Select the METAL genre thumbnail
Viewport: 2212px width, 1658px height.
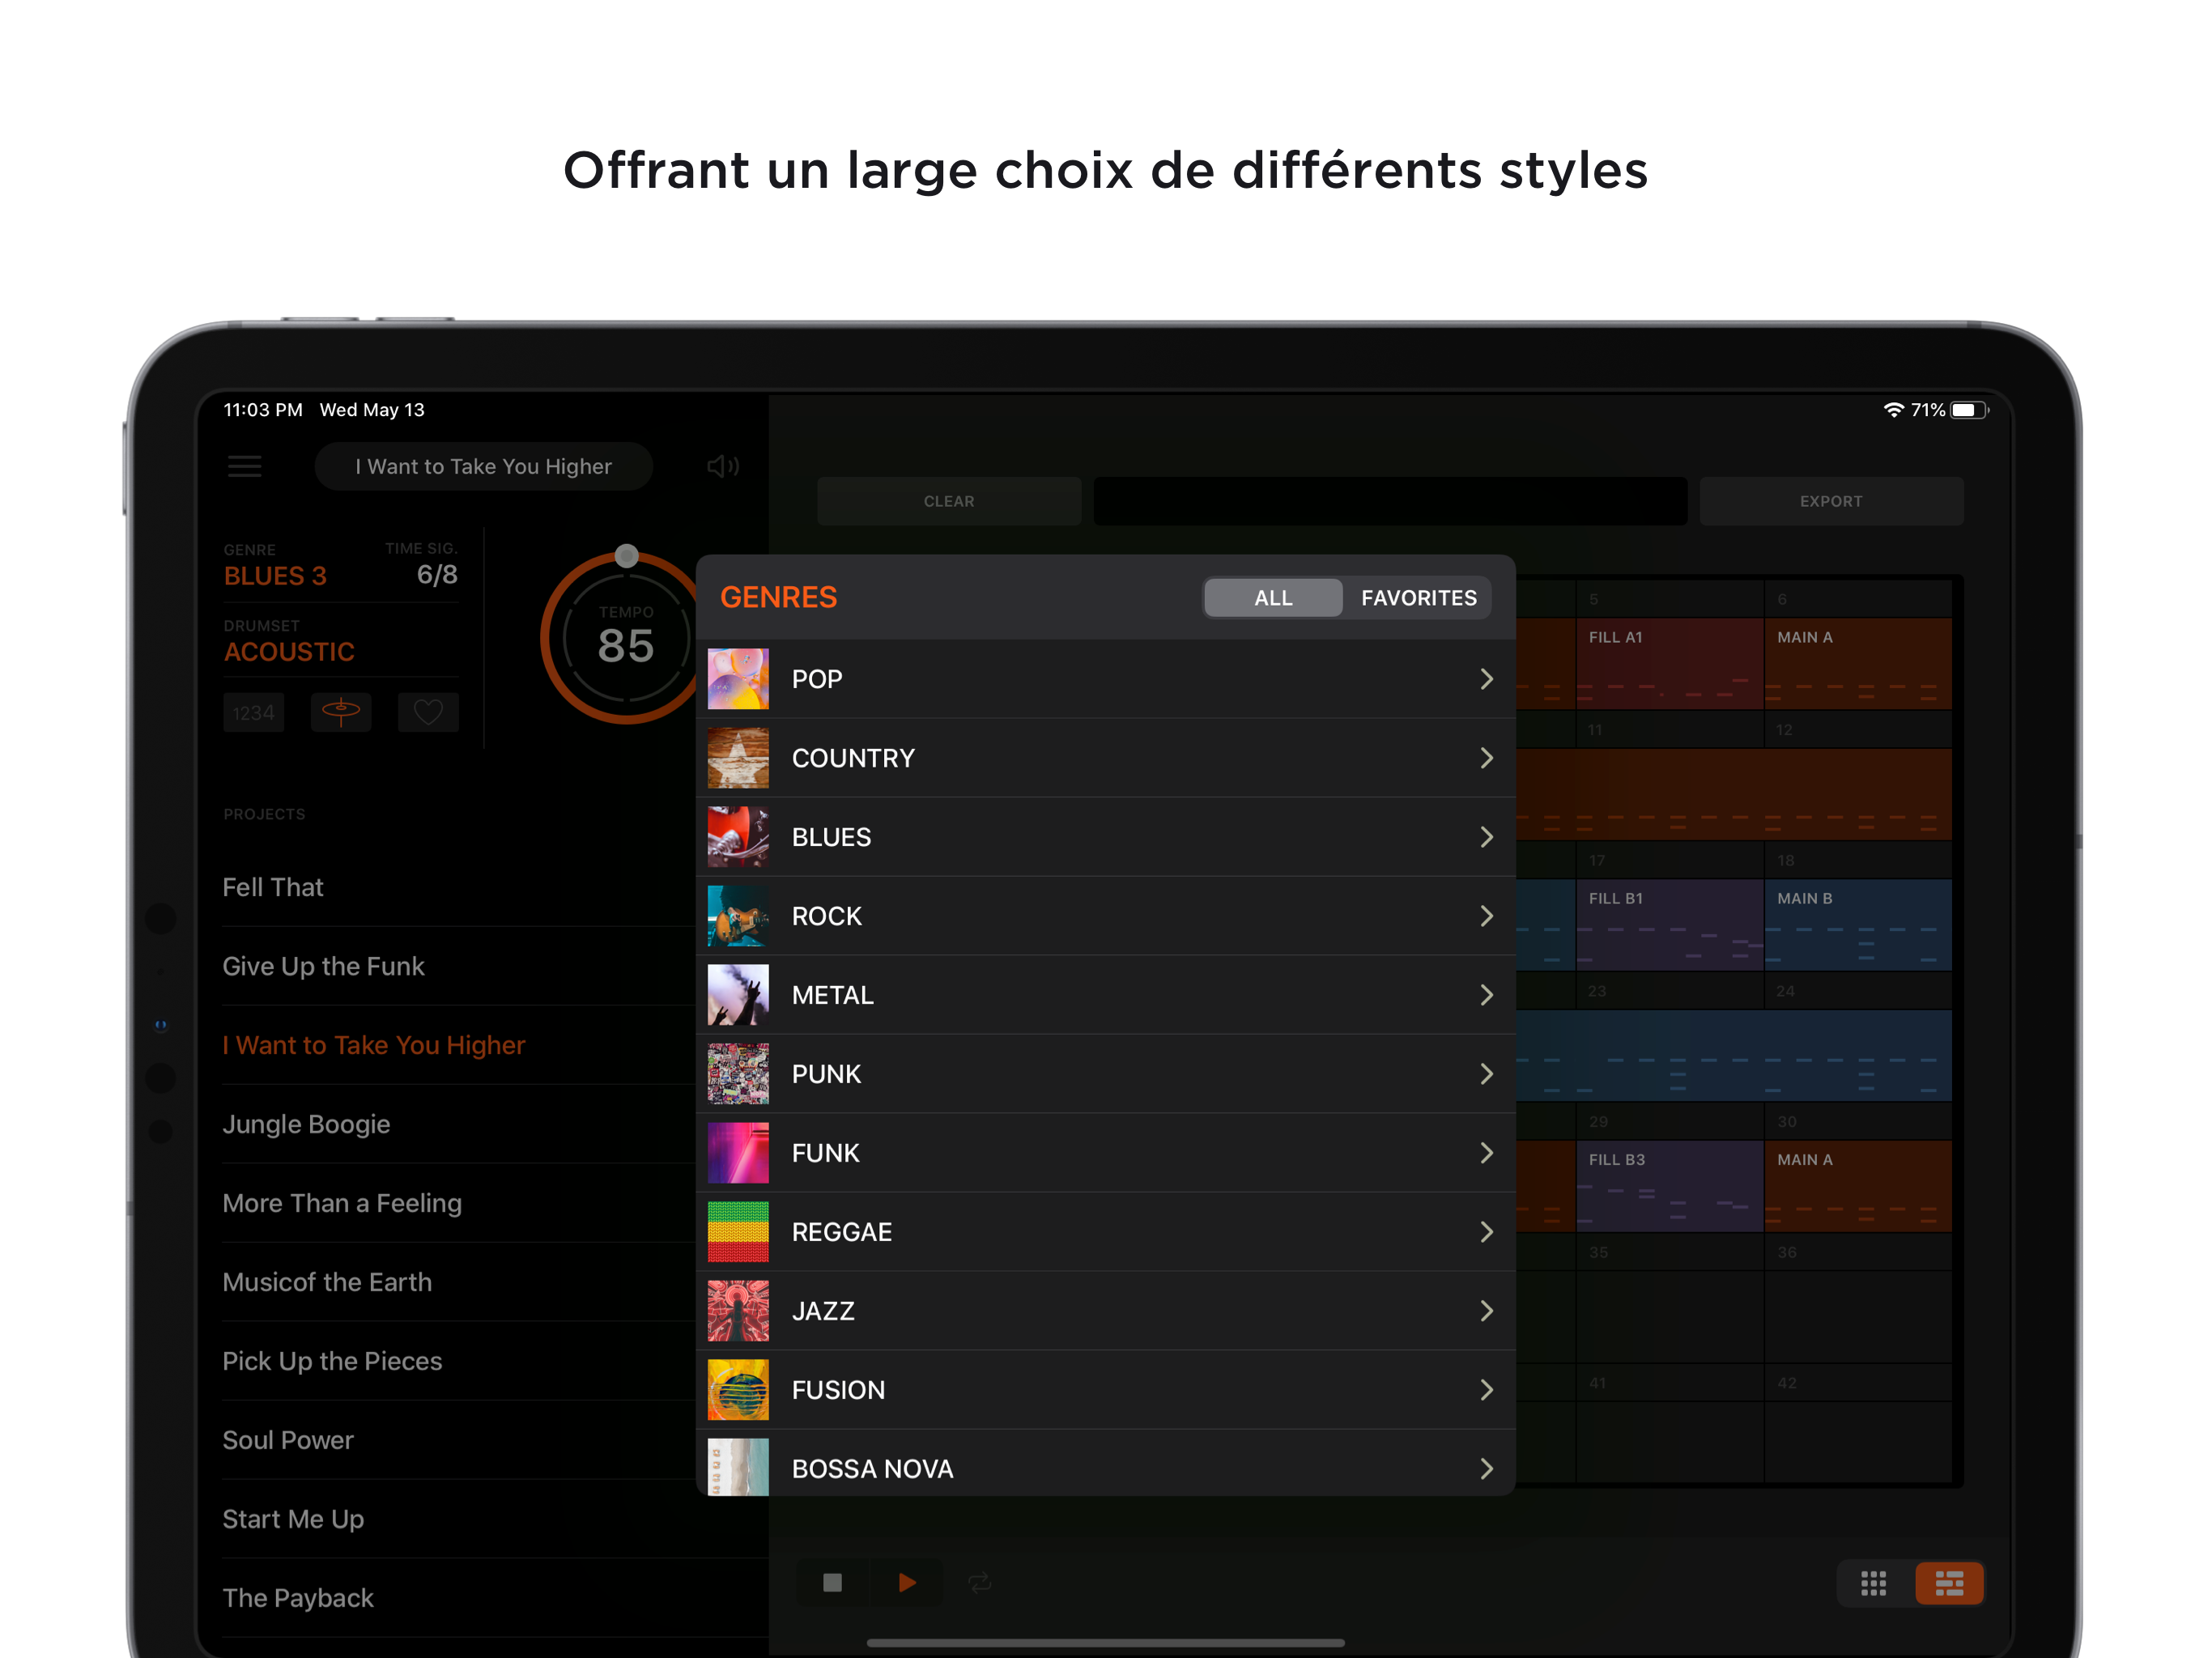point(738,995)
